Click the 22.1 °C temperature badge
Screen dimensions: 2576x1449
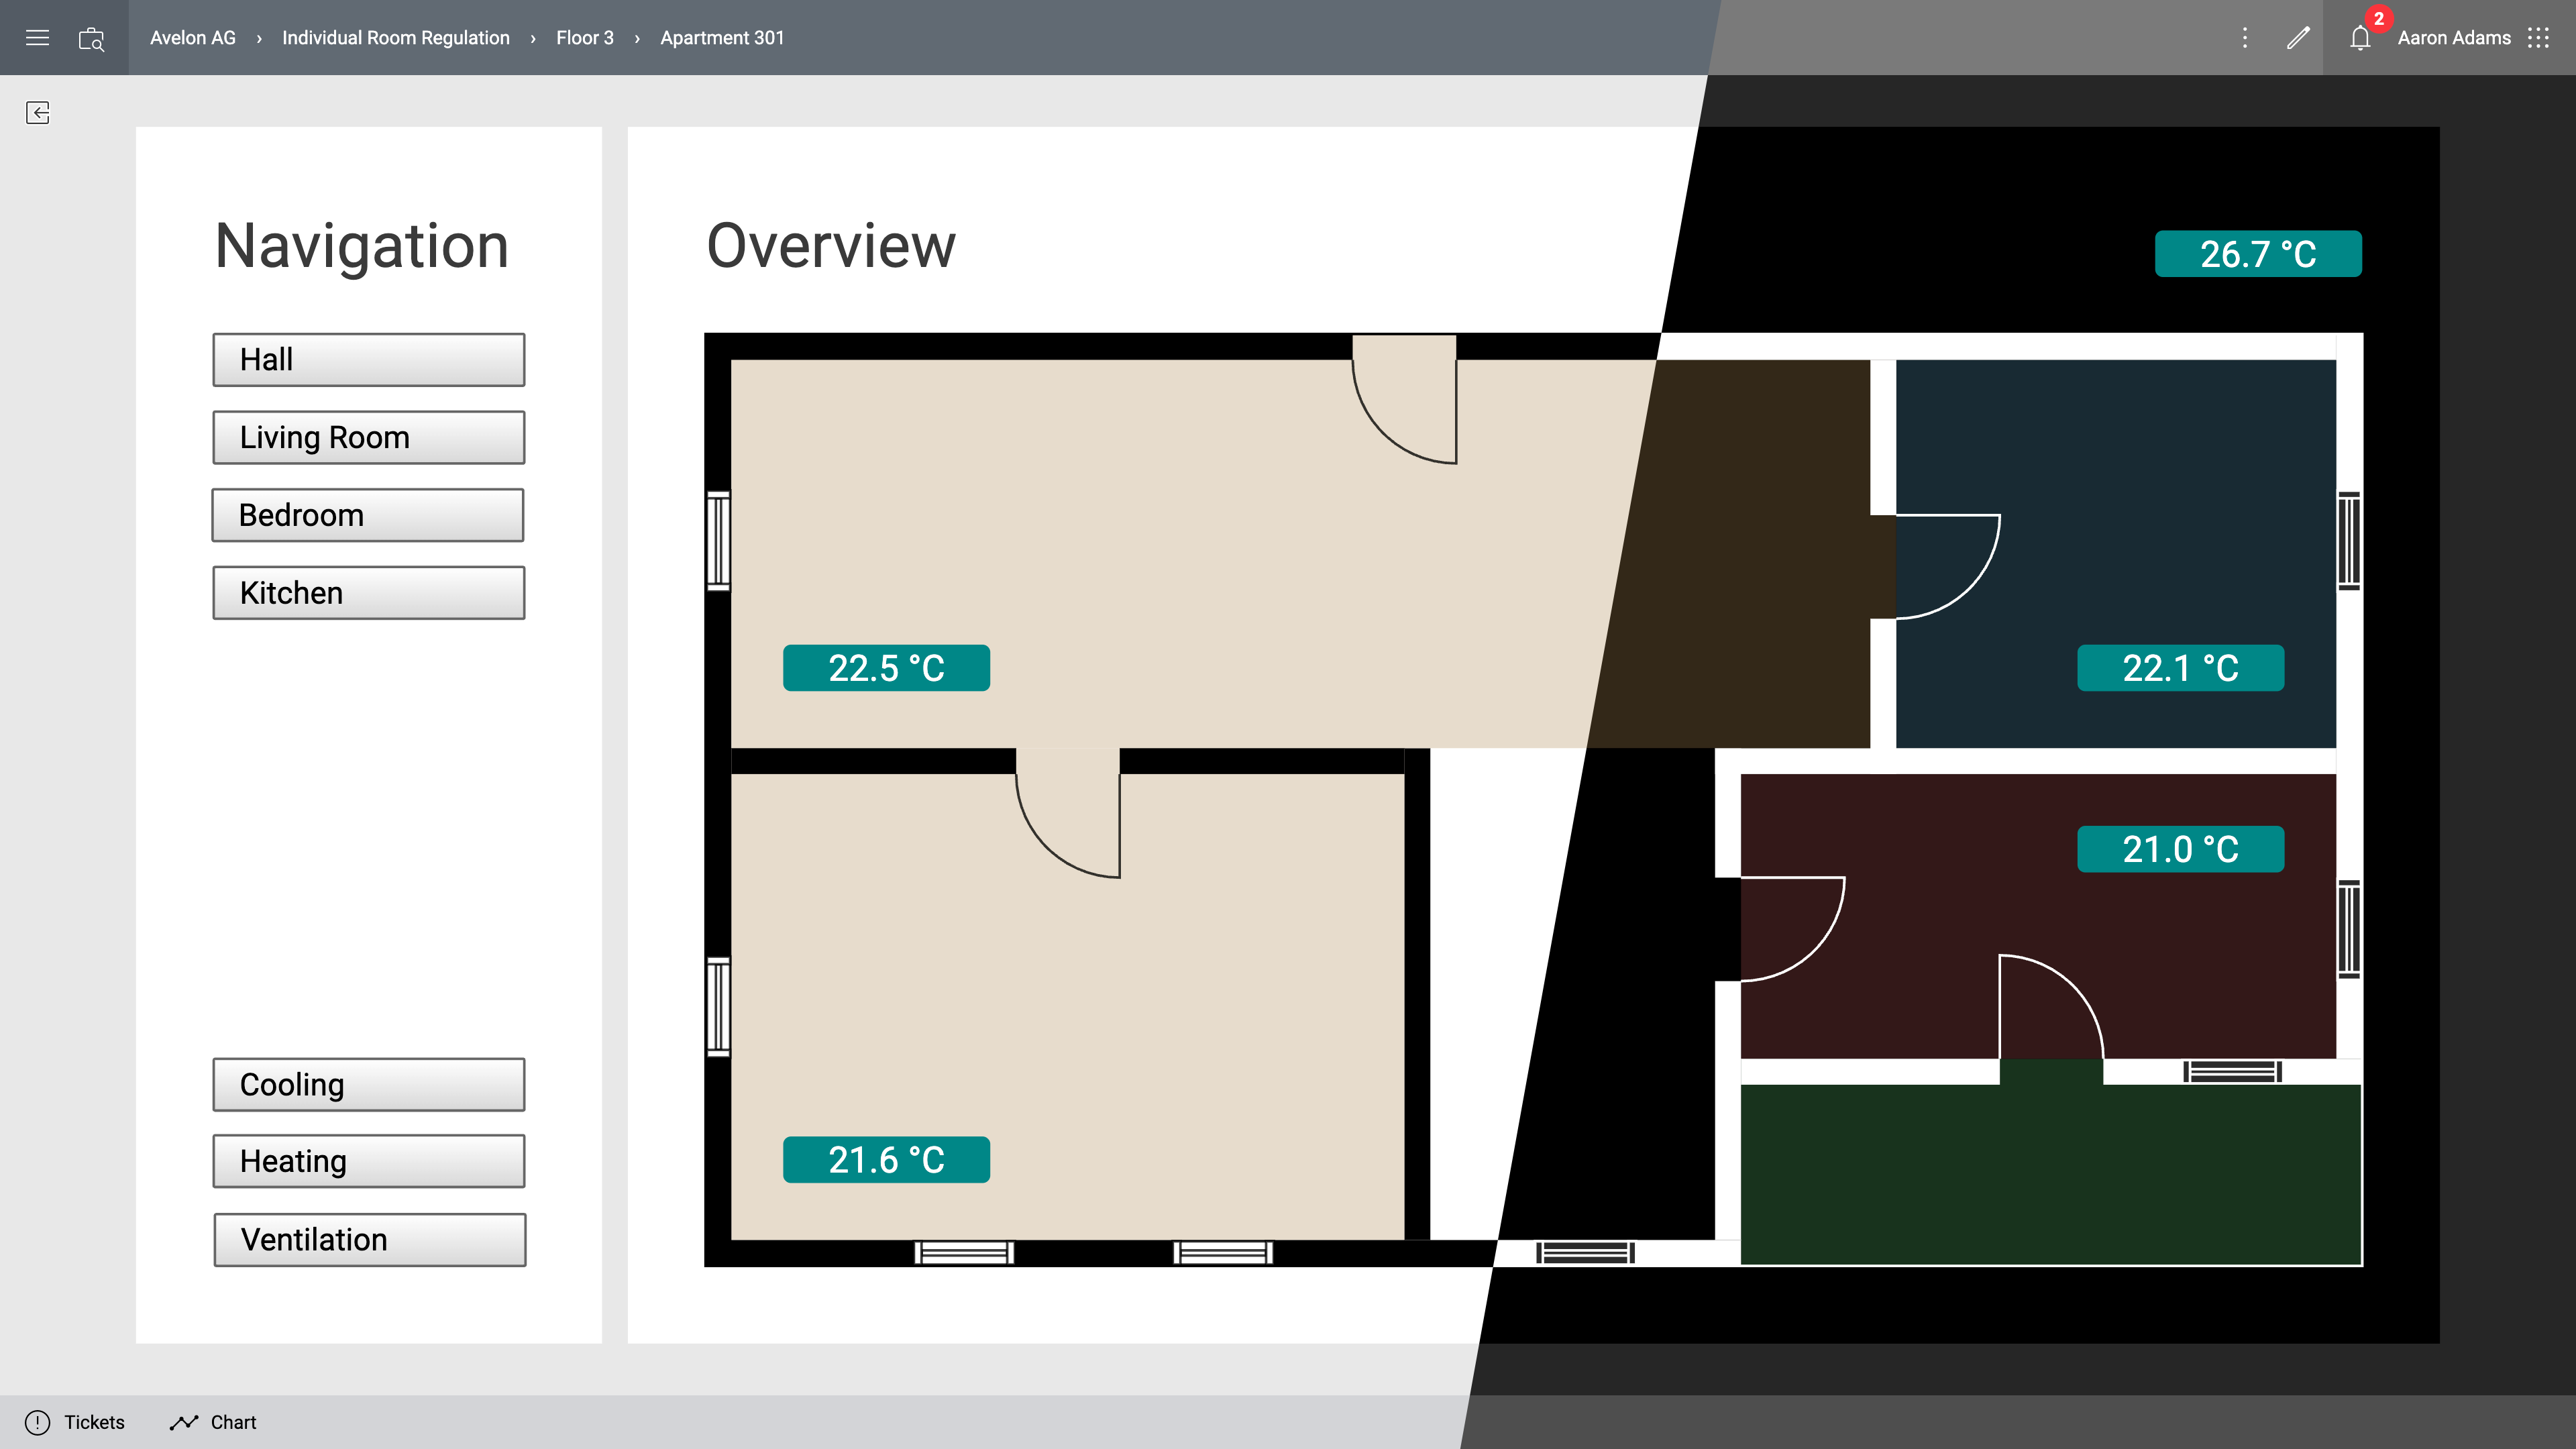point(2180,668)
